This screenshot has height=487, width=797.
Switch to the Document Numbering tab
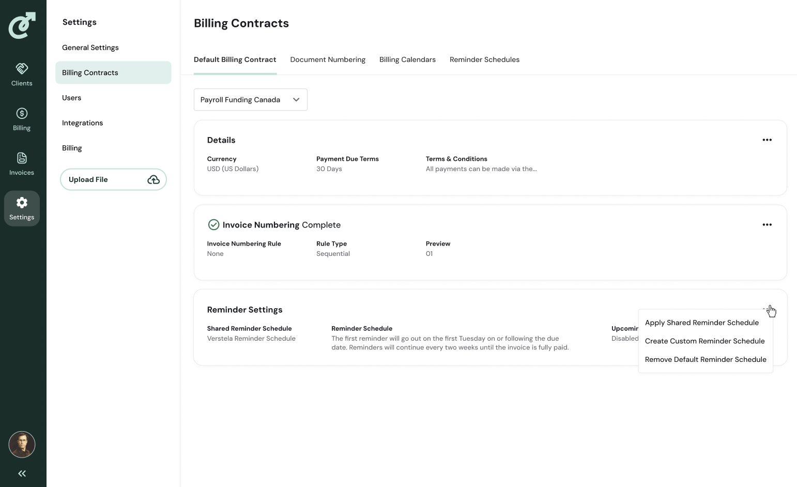pos(328,59)
